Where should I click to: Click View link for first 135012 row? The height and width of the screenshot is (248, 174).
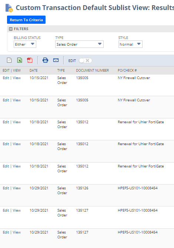tap(17, 122)
